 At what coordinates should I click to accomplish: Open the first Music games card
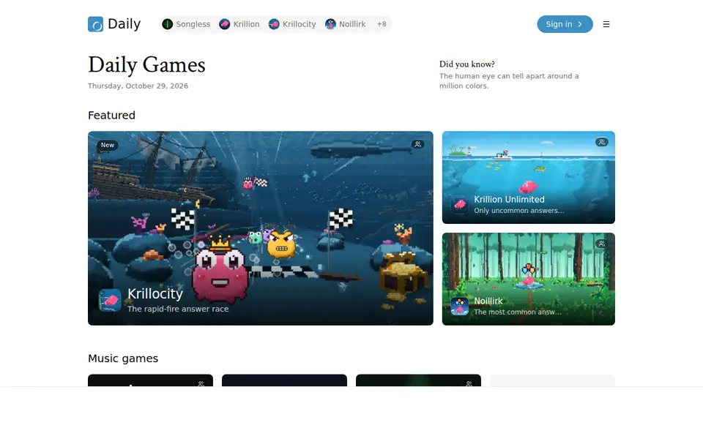click(150, 380)
